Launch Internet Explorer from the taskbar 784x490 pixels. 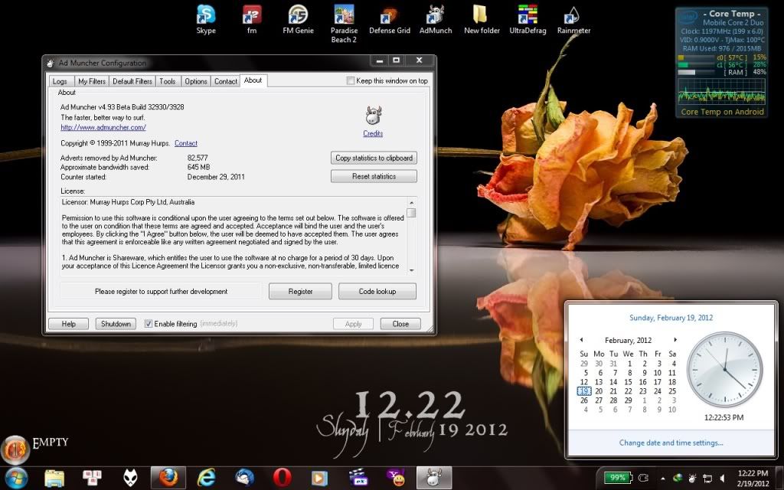206,478
